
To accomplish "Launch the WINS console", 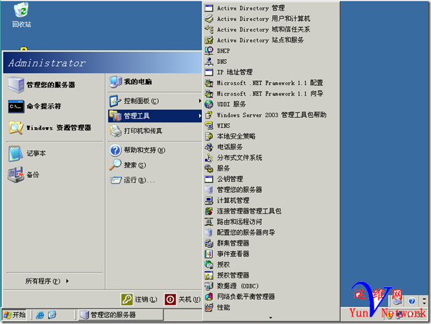I will pyautogui.click(x=271, y=126).
